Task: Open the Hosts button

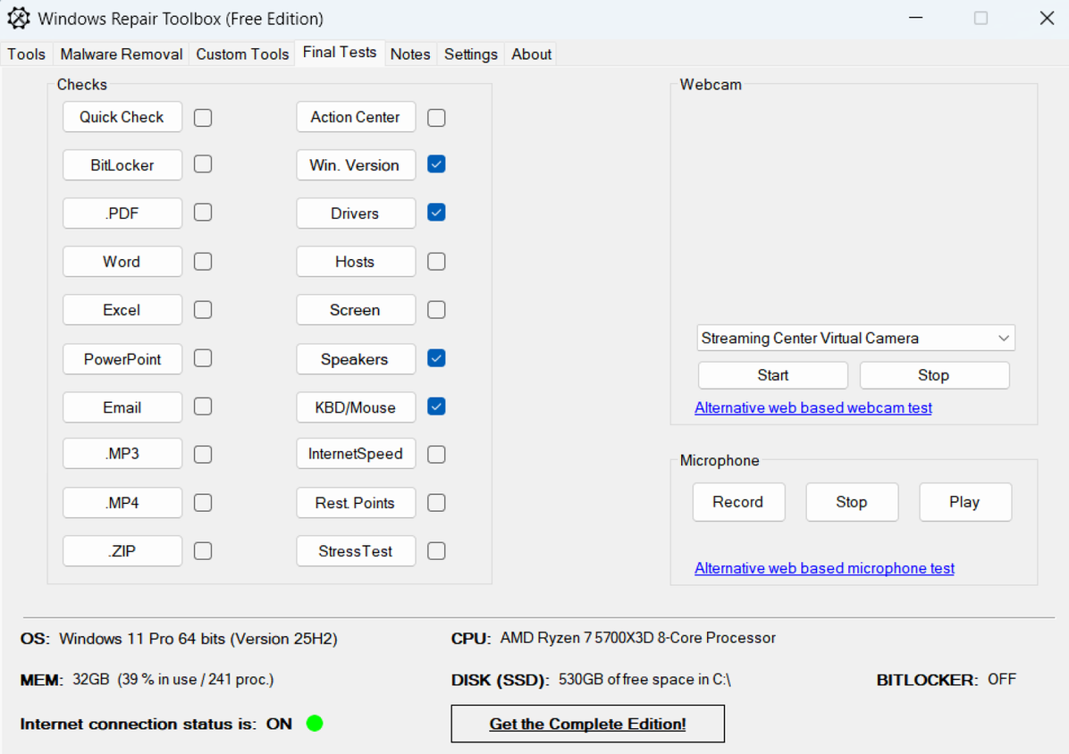Action: 356,262
